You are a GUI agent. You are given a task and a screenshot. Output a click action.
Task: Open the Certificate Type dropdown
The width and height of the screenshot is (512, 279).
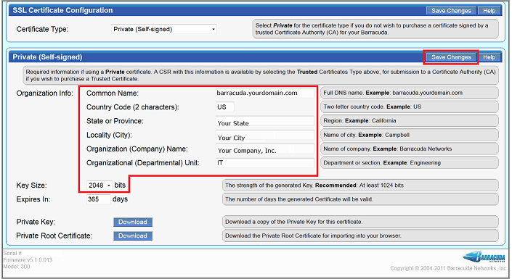[163, 29]
